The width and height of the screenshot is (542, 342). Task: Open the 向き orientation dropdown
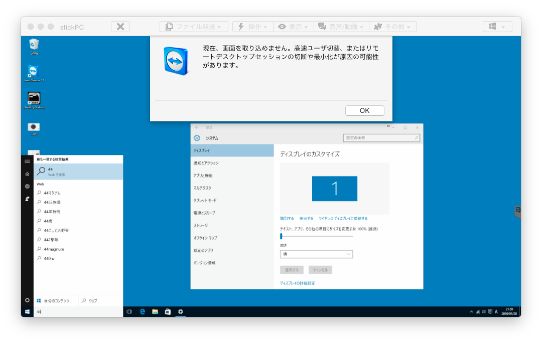[316, 254]
